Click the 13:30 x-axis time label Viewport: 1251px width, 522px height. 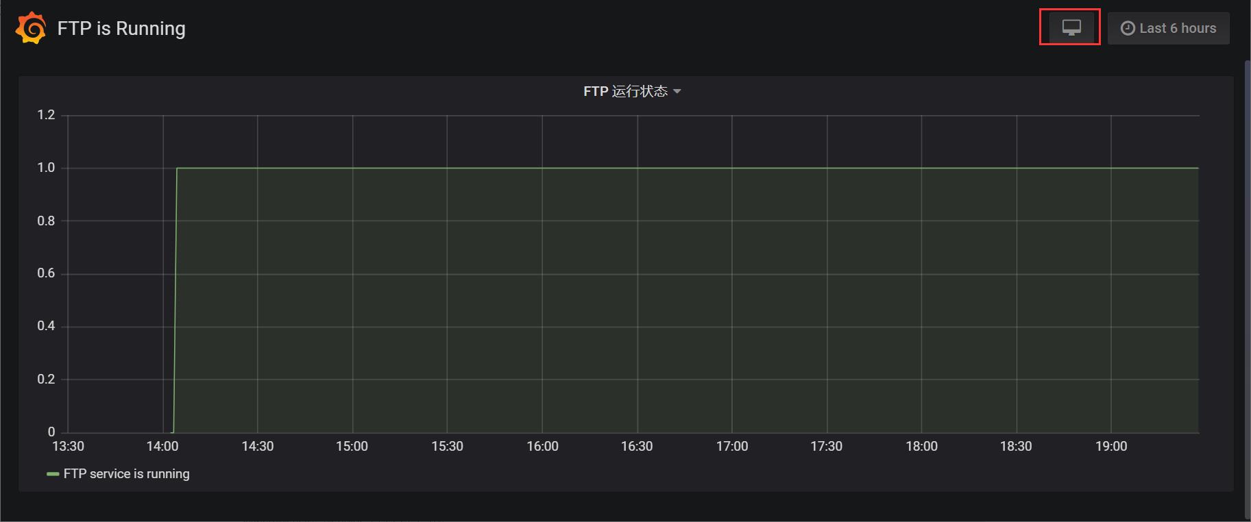68,447
